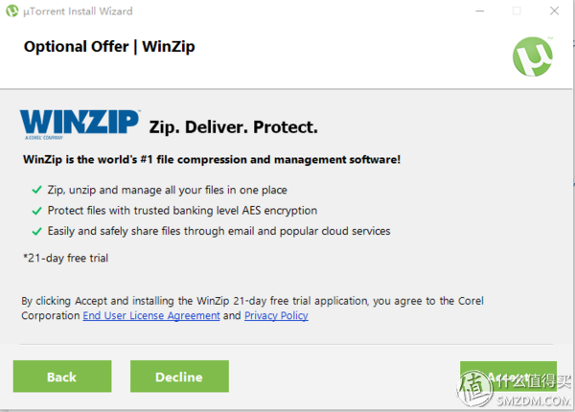The height and width of the screenshot is (412, 575).
Task: Go back with the Back button
Action: coord(61,377)
